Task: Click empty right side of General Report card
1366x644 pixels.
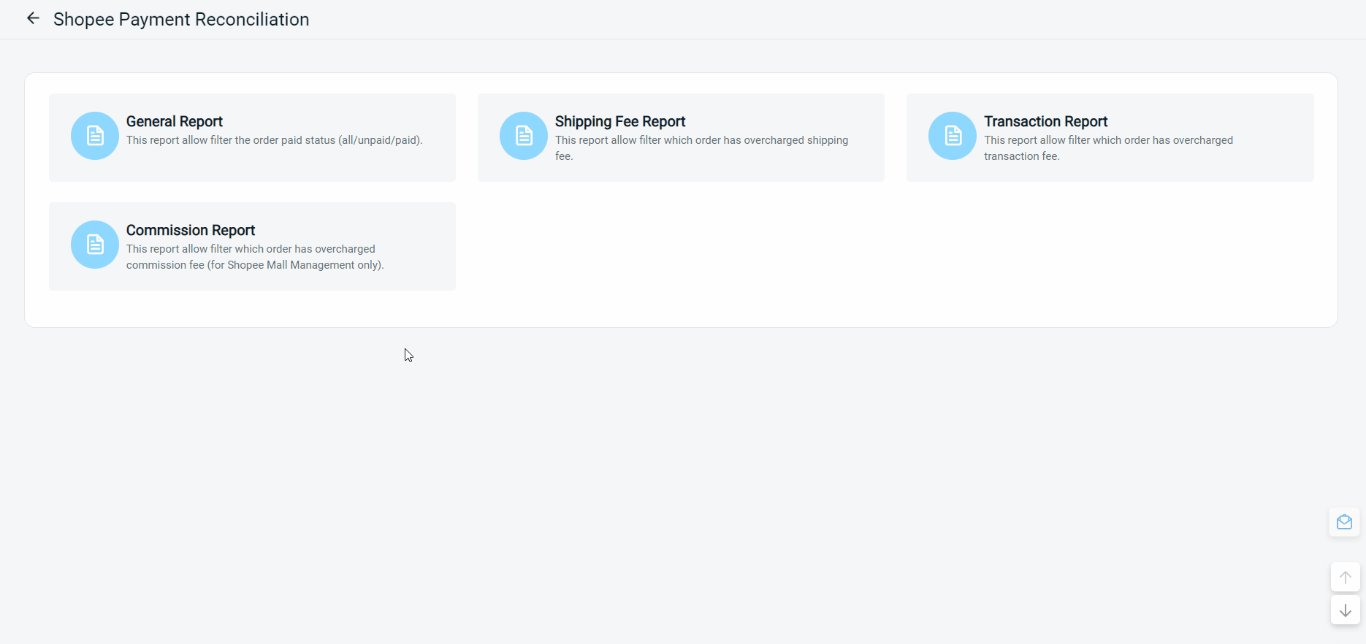Action: [x=438, y=164]
